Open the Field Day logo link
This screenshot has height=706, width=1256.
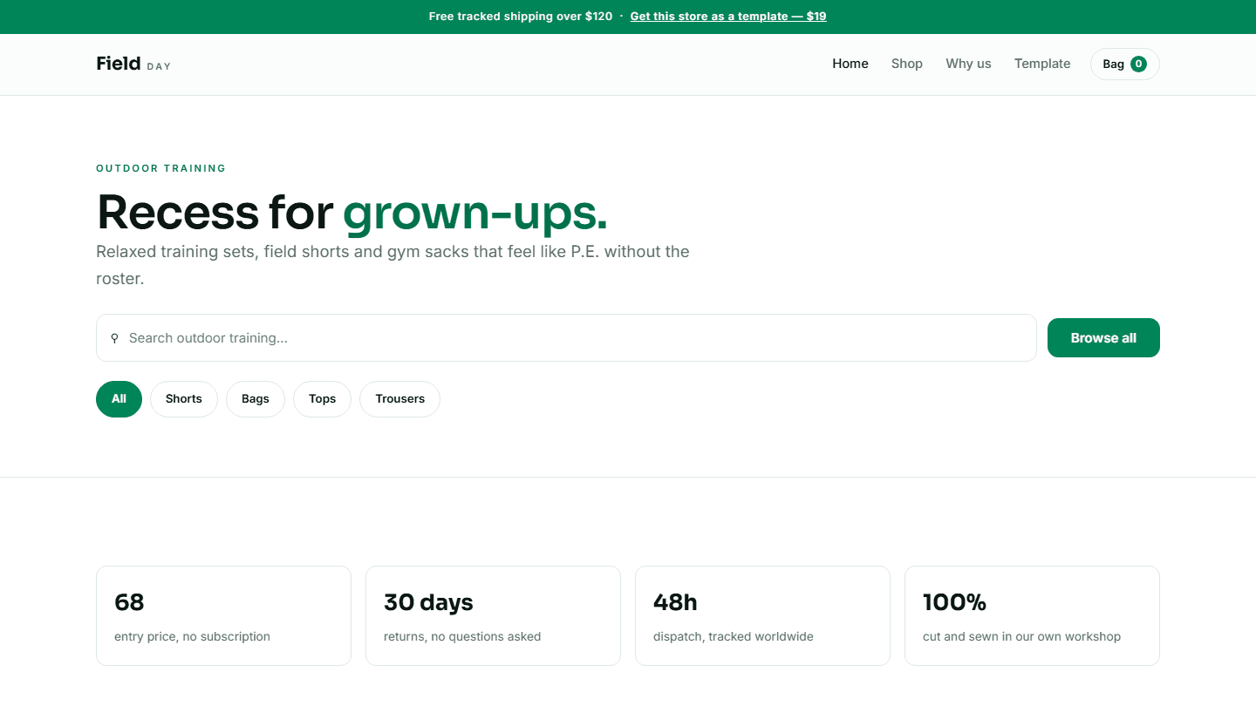click(133, 64)
